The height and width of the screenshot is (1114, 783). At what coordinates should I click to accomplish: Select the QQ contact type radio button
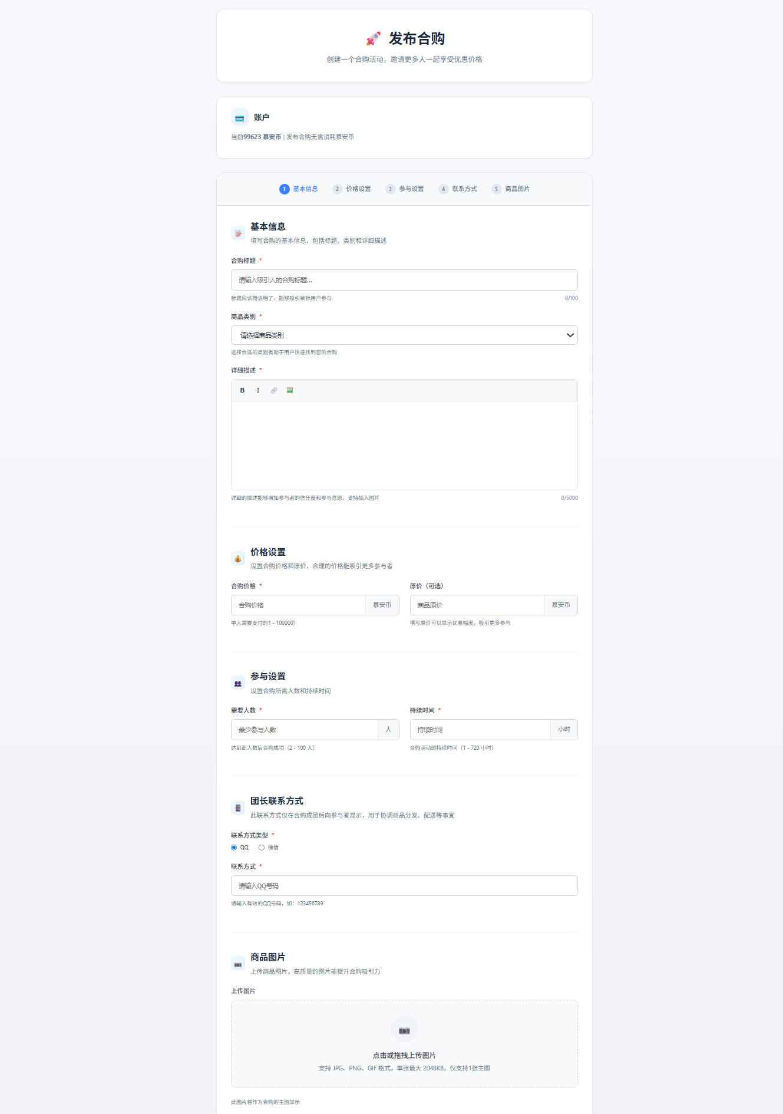click(x=234, y=848)
